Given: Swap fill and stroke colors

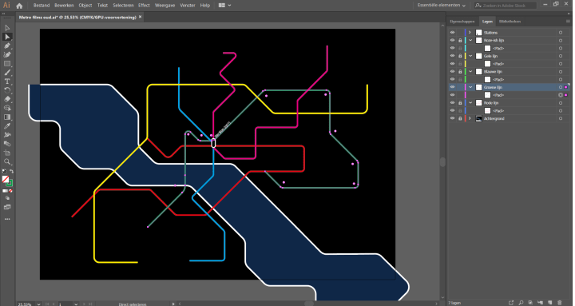Looking at the screenshot, I should point(11,171).
